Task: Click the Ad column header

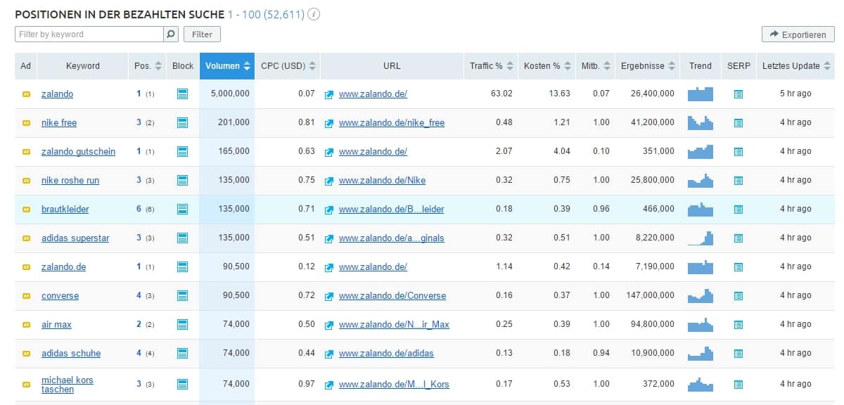Action: 26,66
